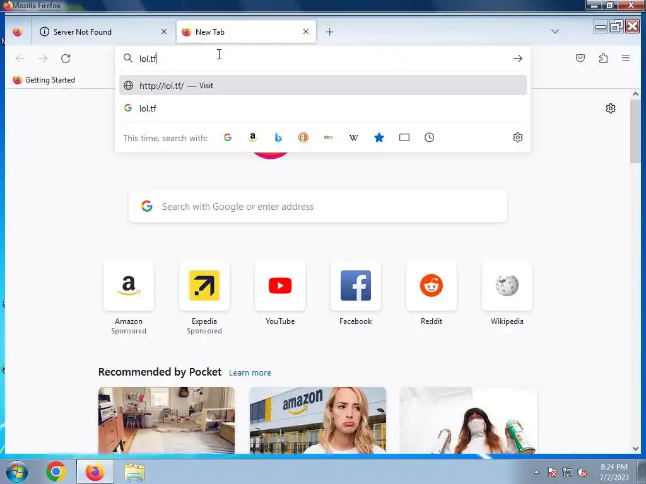Image resolution: width=646 pixels, height=484 pixels.
Task: Click the back navigation arrow
Action: pos(20,59)
